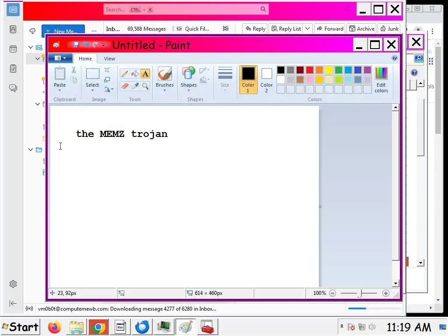Pick the yellow color swatch

[x=329, y=70]
